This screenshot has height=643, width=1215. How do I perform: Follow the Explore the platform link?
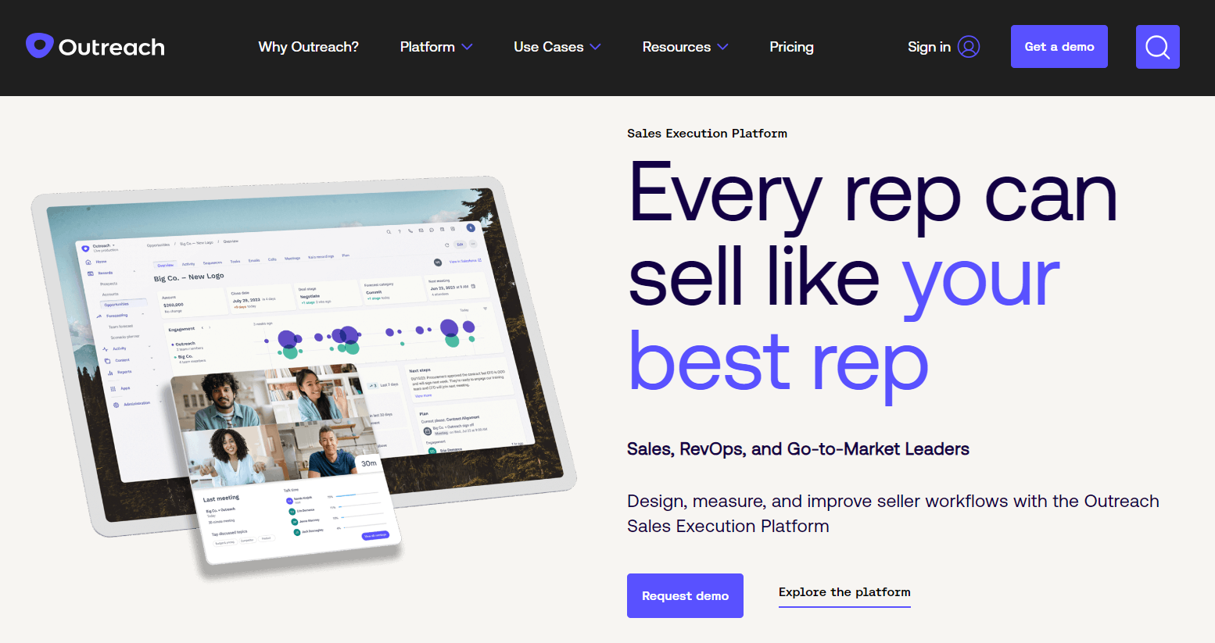coord(844,592)
